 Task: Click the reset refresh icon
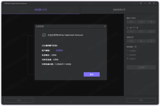(x=151, y=31)
